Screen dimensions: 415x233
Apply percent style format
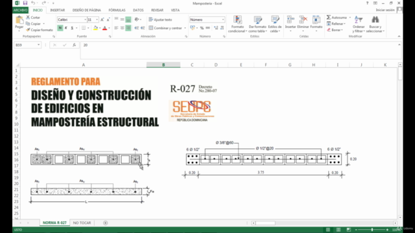tap(202, 28)
